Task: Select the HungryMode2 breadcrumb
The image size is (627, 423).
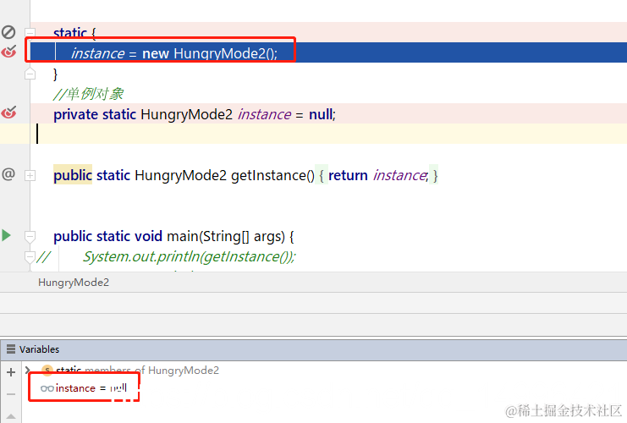Action: point(74,283)
